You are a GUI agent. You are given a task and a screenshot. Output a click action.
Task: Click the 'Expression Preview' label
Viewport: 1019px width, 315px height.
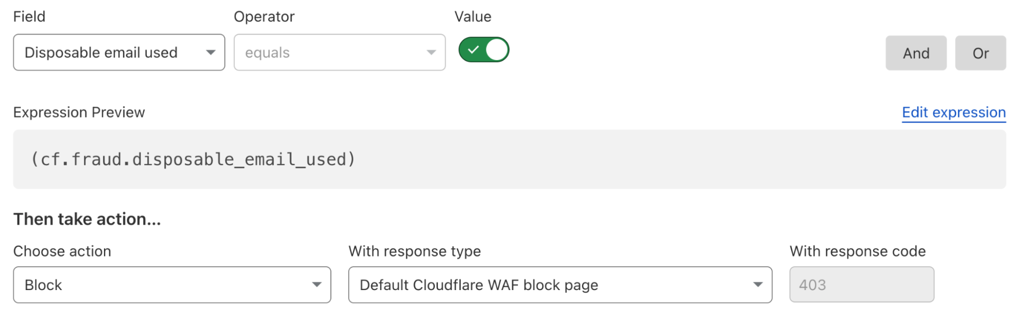(x=79, y=112)
